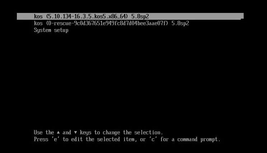267x153 pixels.
Task: Select the kos 5.10.134-16.3.5.kos5.x86_64 boot entry
Action: coord(130,17)
